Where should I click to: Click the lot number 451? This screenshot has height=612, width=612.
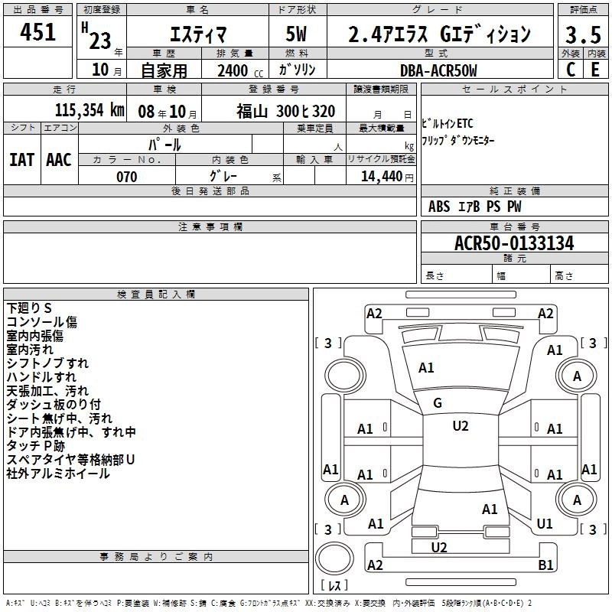pos(37,32)
